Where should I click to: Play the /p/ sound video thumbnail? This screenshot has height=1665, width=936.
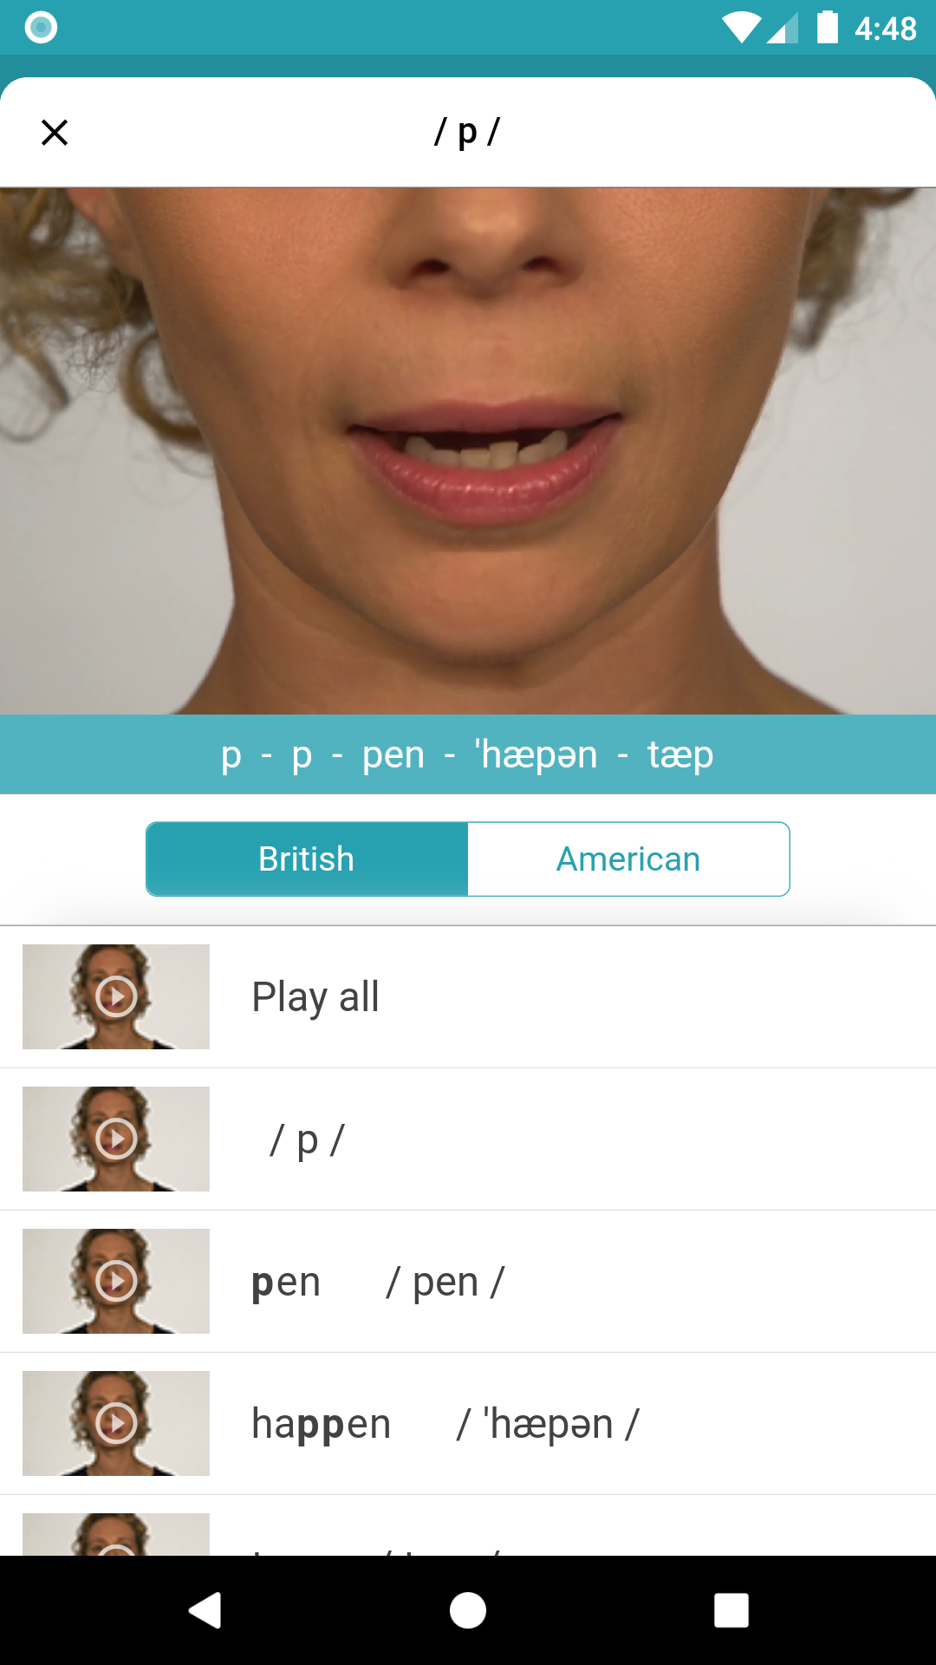[116, 1139]
